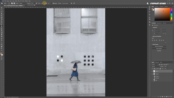Image resolution: width=174 pixels, height=98 pixels.
Task: Toggle the Brush Settings panel icon
Action: (12, 3)
